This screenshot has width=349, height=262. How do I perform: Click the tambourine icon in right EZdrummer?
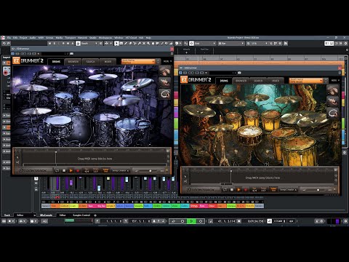coord(332,113)
